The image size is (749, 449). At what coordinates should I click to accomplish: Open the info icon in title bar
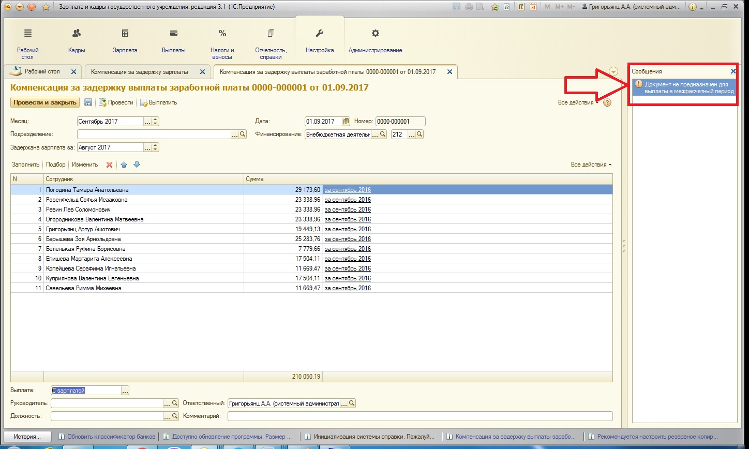(693, 7)
